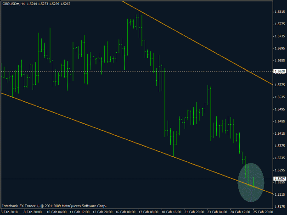Click the 1.5495 price axis value
This screenshot has height=215, width=287.
(280, 109)
